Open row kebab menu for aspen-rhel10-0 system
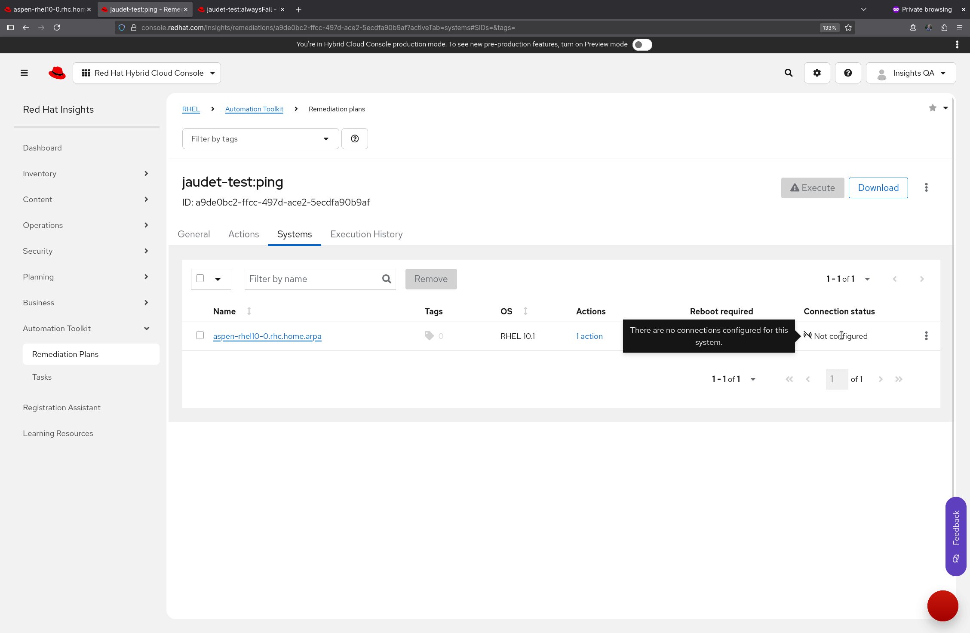 (926, 336)
